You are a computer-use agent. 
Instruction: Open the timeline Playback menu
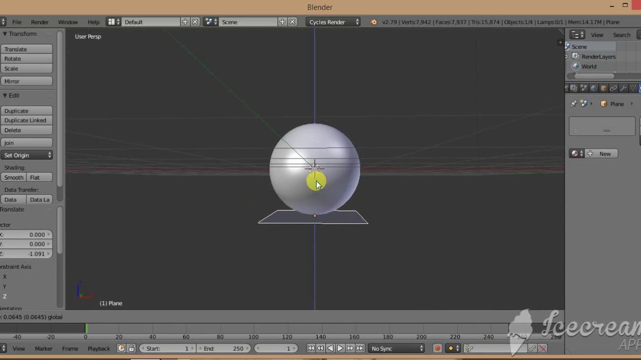click(x=99, y=348)
